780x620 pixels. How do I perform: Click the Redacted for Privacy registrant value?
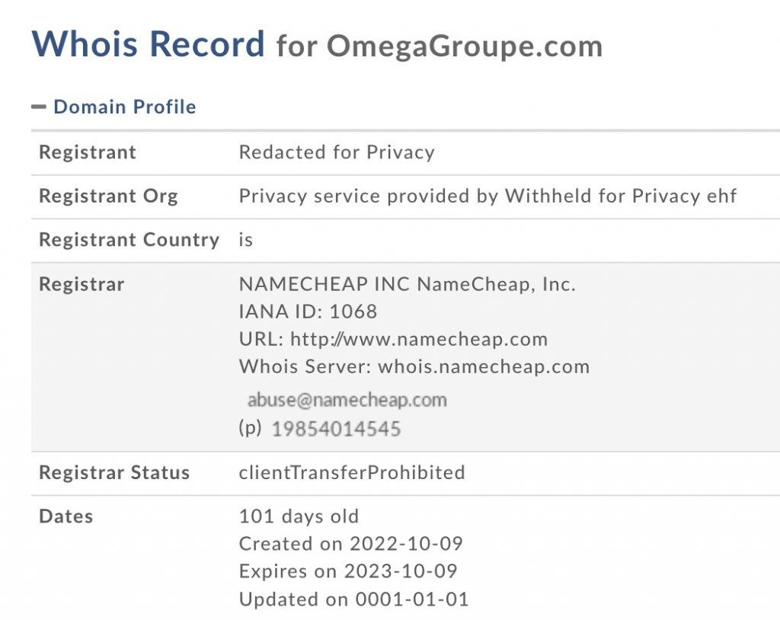[337, 152]
